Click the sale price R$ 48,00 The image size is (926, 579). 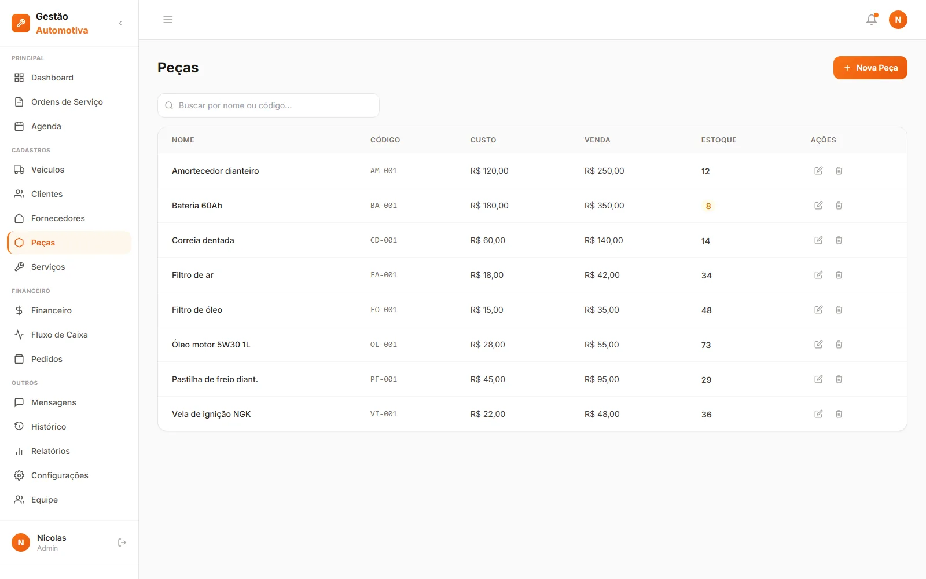click(x=602, y=414)
